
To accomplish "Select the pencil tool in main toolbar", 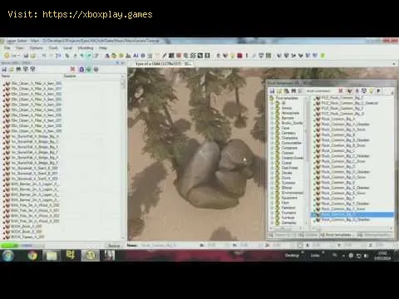I will (x=165, y=56).
